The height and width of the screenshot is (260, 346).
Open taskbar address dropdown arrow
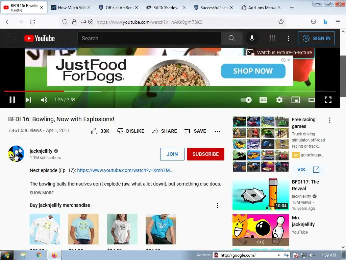pyautogui.click(x=279, y=255)
